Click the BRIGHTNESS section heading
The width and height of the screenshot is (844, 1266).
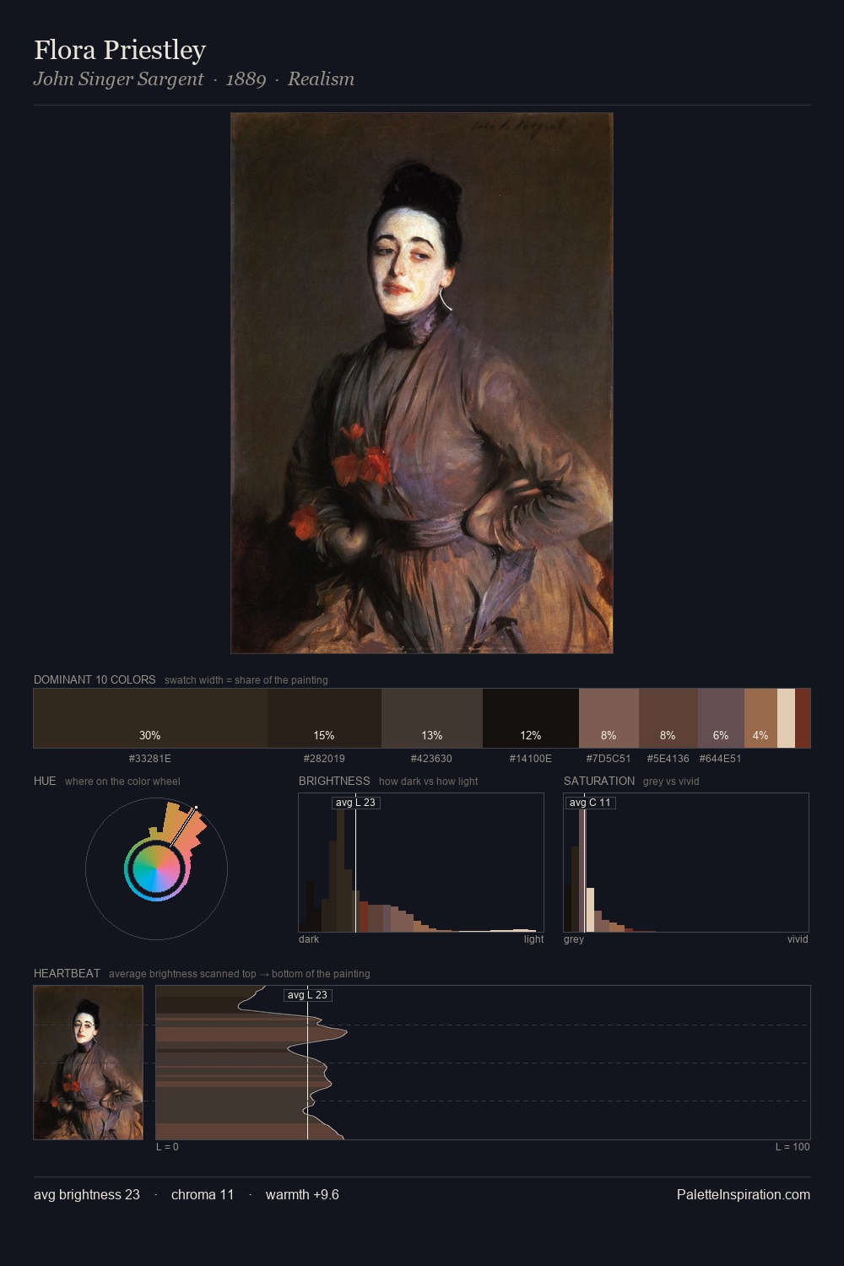334,781
